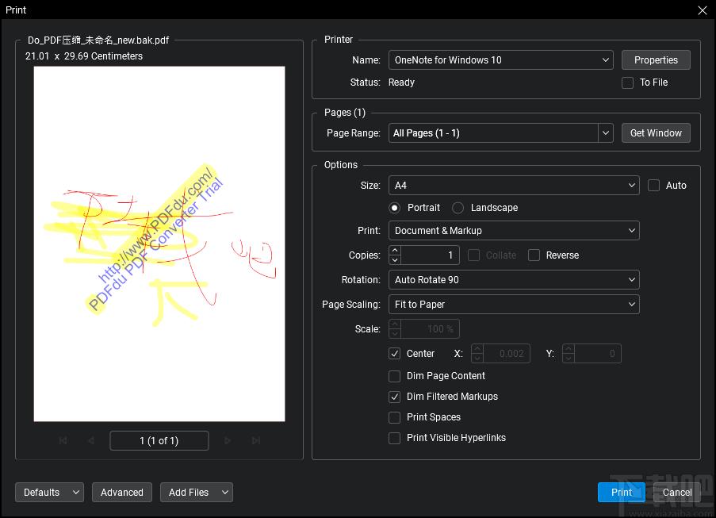Click the X offset up arrow
716x518 pixels.
[477, 349]
